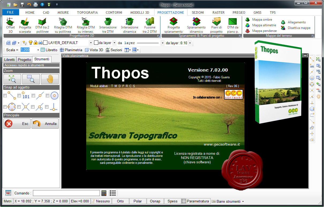The image size is (324, 207).
Task: Open Progetta spianamento tool
Action: 174,25
